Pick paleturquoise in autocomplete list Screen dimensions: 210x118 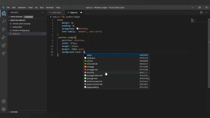(x=116, y=81)
